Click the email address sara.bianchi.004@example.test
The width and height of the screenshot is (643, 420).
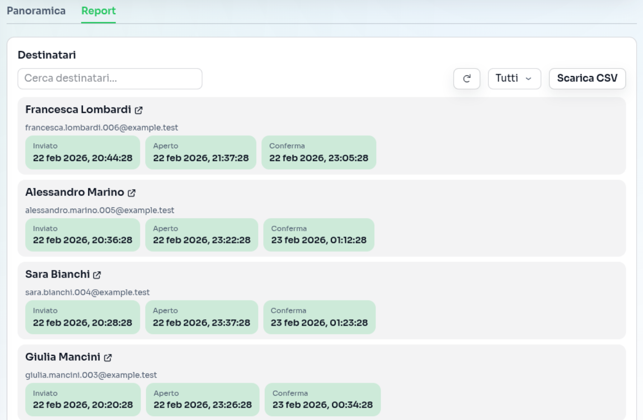click(87, 293)
